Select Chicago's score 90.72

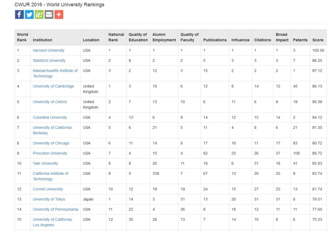click(317, 143)
